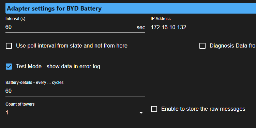The width and height of the screenshot is (256, 128).
Task: Enable 'Use poll interval from state' checkbox
Action: coord(9,46)
